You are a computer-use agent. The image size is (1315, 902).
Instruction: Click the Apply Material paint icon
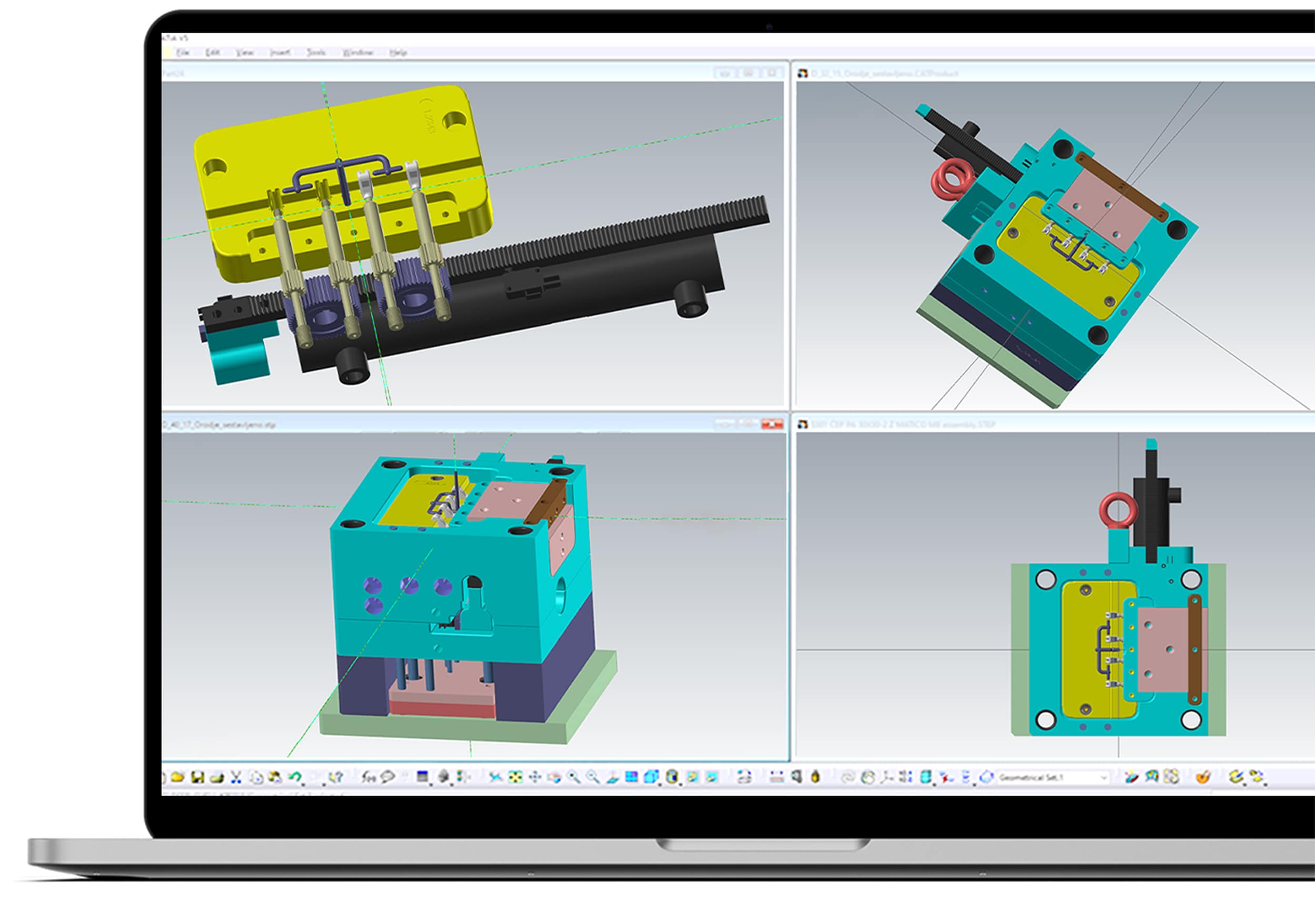(x=1202, y=777)
